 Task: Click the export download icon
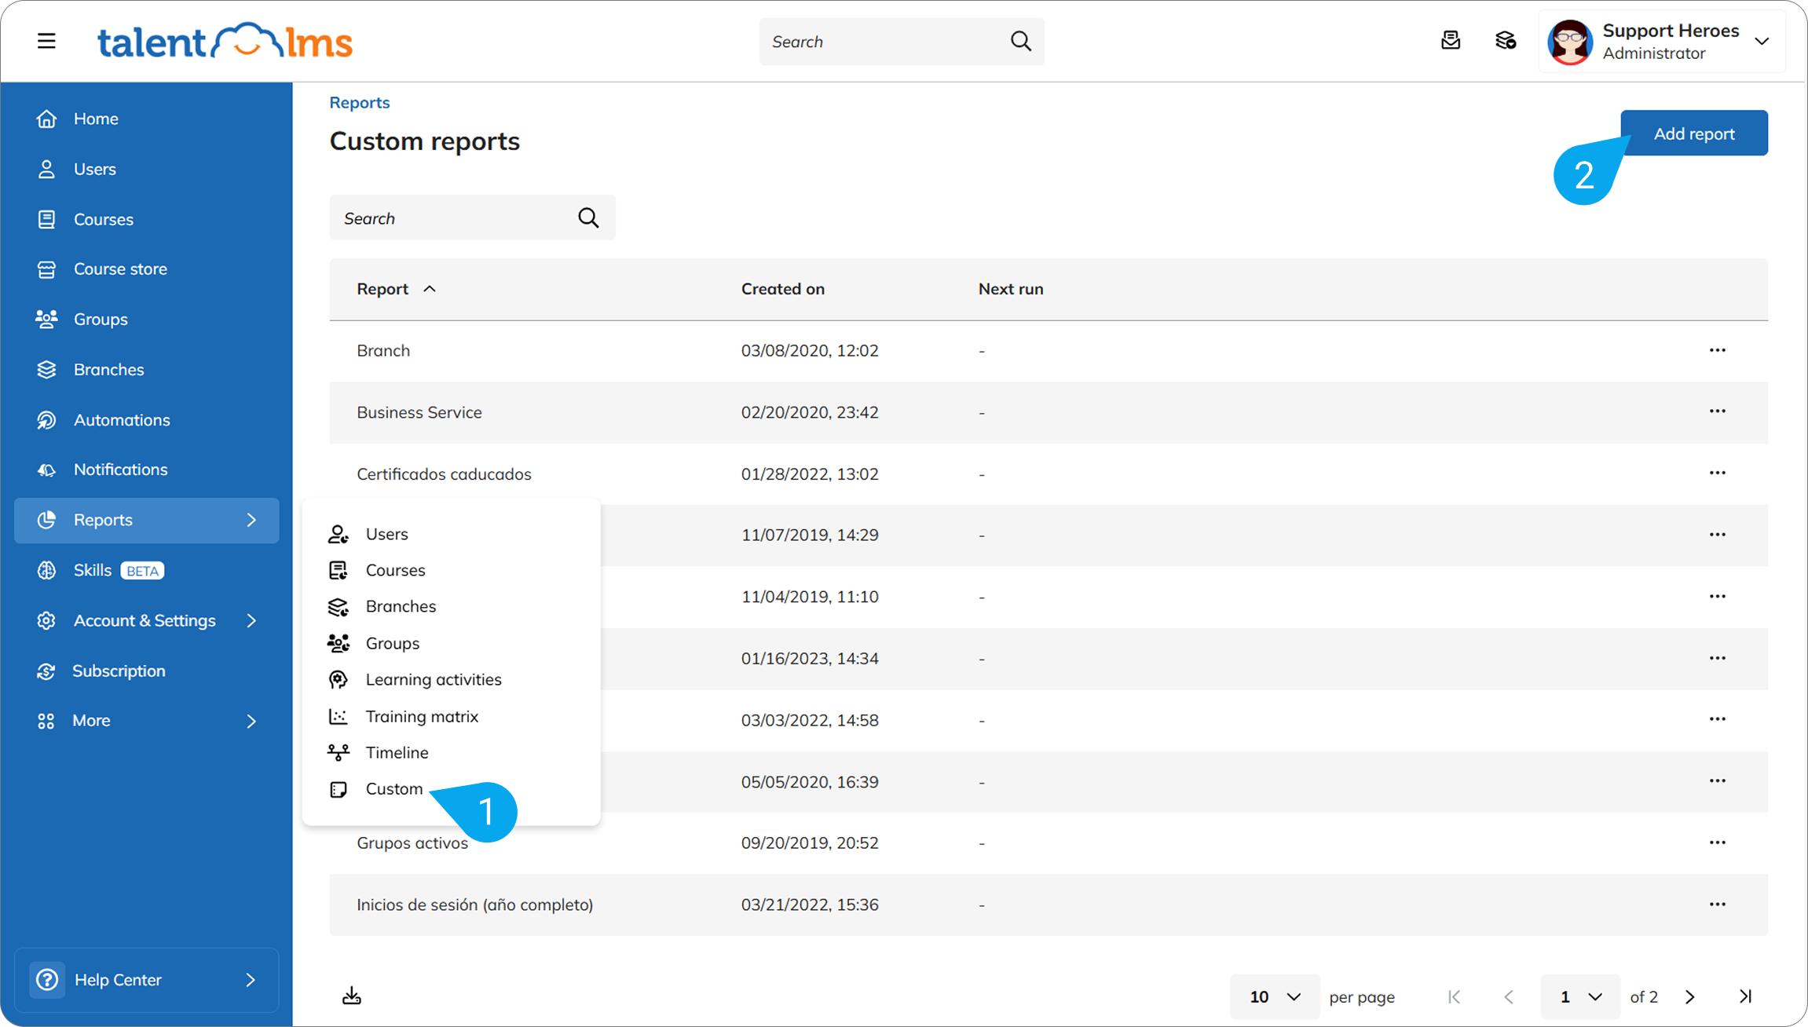pos(351,996)
